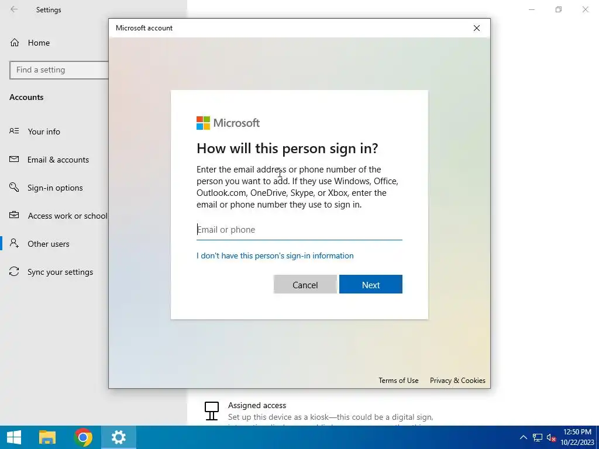Click the Microsoft logo in dialog
The image size is (599, 449).
point(228,123)
